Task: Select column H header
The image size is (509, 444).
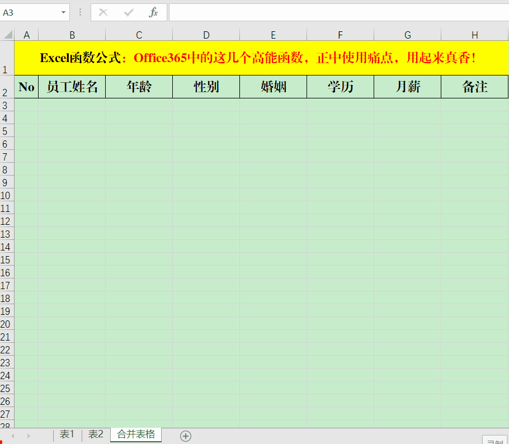Action: 474,35
